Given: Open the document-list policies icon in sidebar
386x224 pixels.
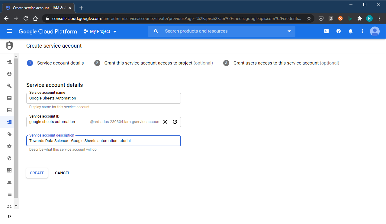Looking at the screenshot, I should click(x=9, y=98).
